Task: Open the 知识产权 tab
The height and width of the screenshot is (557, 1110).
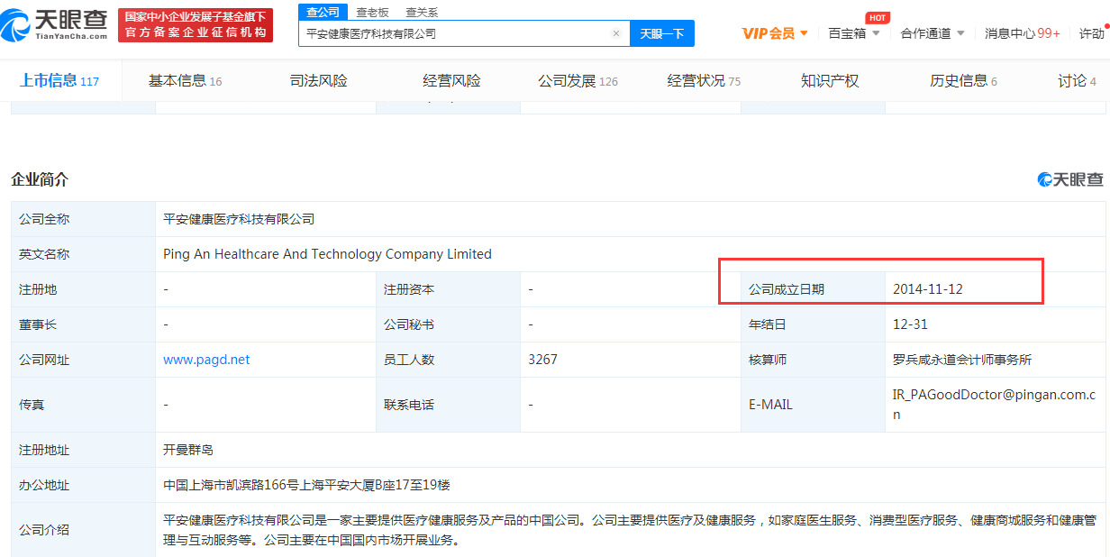Action: (830, 81)
